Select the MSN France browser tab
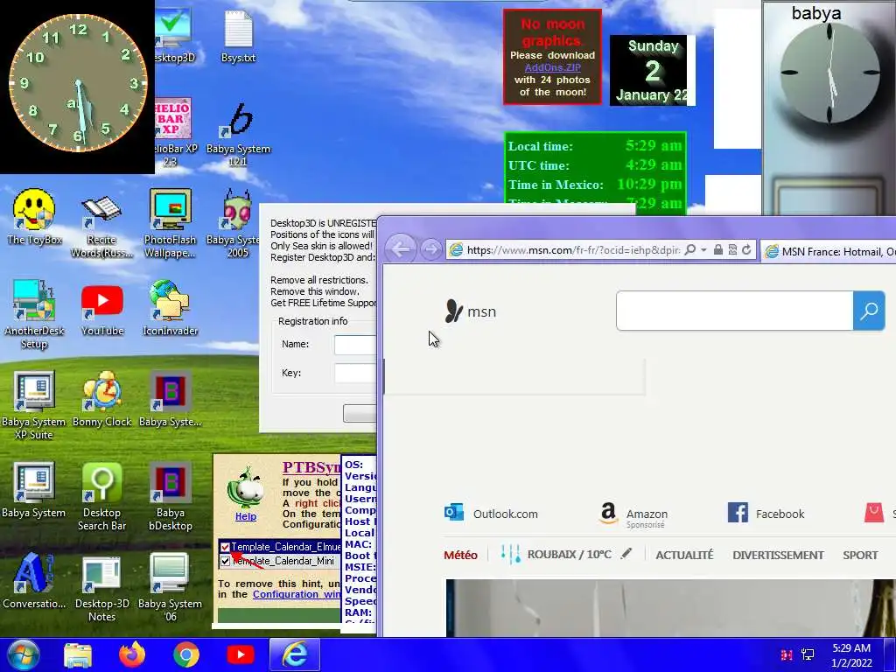This screenshot has width=896, height=672. (829, 251)
